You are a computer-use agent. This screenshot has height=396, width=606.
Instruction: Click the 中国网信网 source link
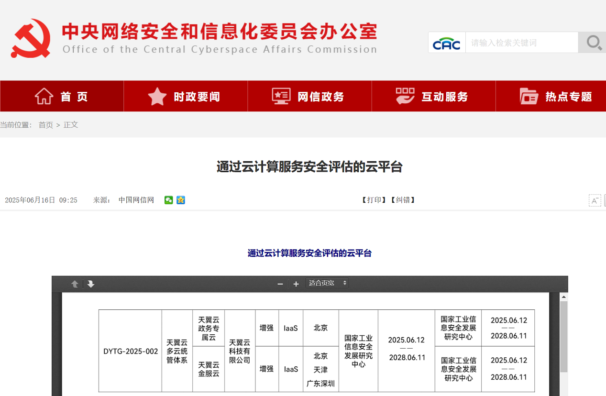136,200
